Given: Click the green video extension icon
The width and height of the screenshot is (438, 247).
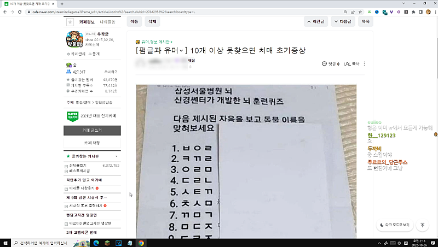Looking at the screenshot, I should click(370, 12).
